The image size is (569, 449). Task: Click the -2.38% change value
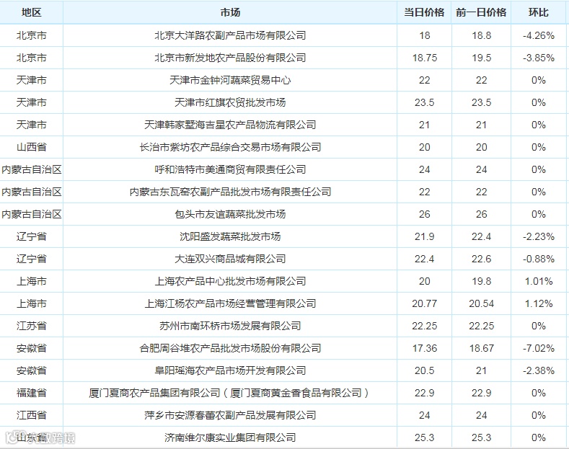click(x=539, y=370)
